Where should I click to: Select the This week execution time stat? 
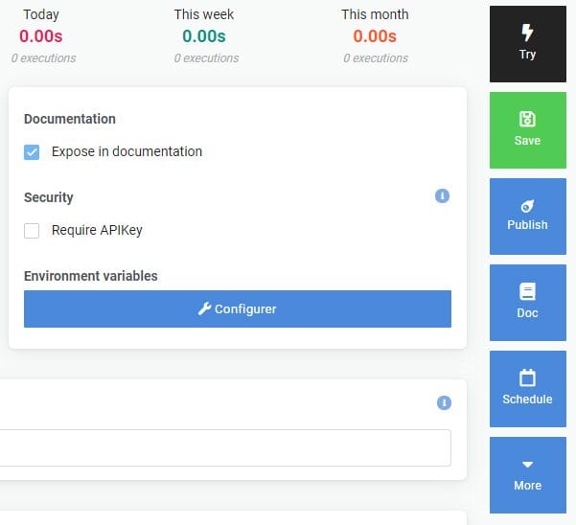pyautogui.click(x=204, y=36)
